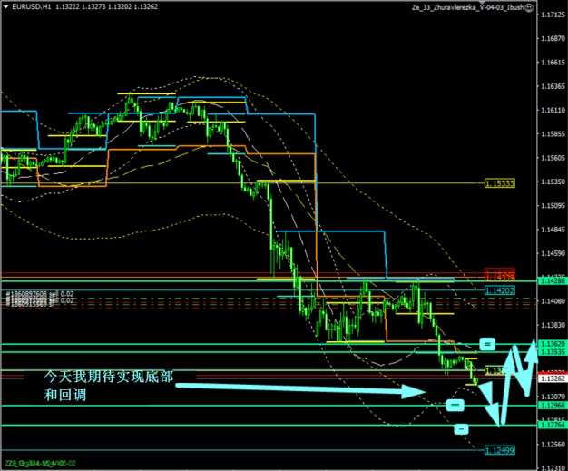Click the cyan 1.14202 price tag
Viewport: 568px width, 471px height.
pyautogui.click(x=499, y=290)
